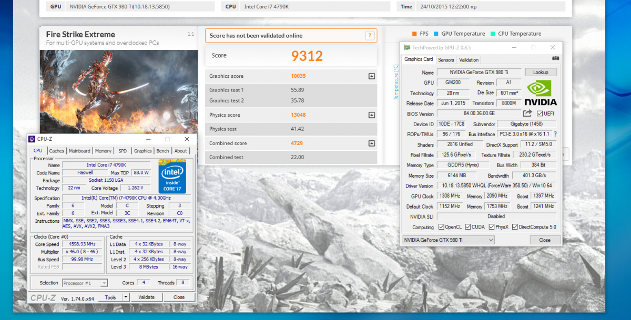The height and width of the screenshot is (320, 631).
Task: Click the Subvendor value Gigabyte (1458)
Action: 526,124
